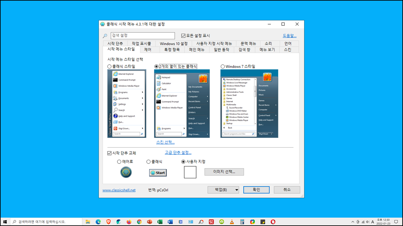Click the 취소 button

point(287,190)
